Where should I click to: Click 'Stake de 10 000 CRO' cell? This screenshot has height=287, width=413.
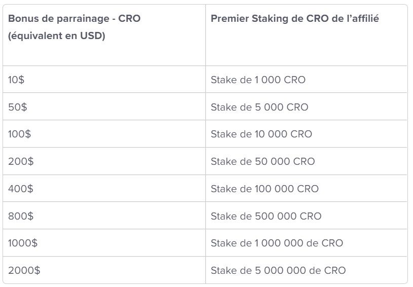[x=306, y=134]
